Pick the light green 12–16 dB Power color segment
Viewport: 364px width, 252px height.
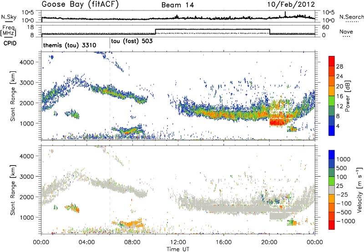coord(332,101)
